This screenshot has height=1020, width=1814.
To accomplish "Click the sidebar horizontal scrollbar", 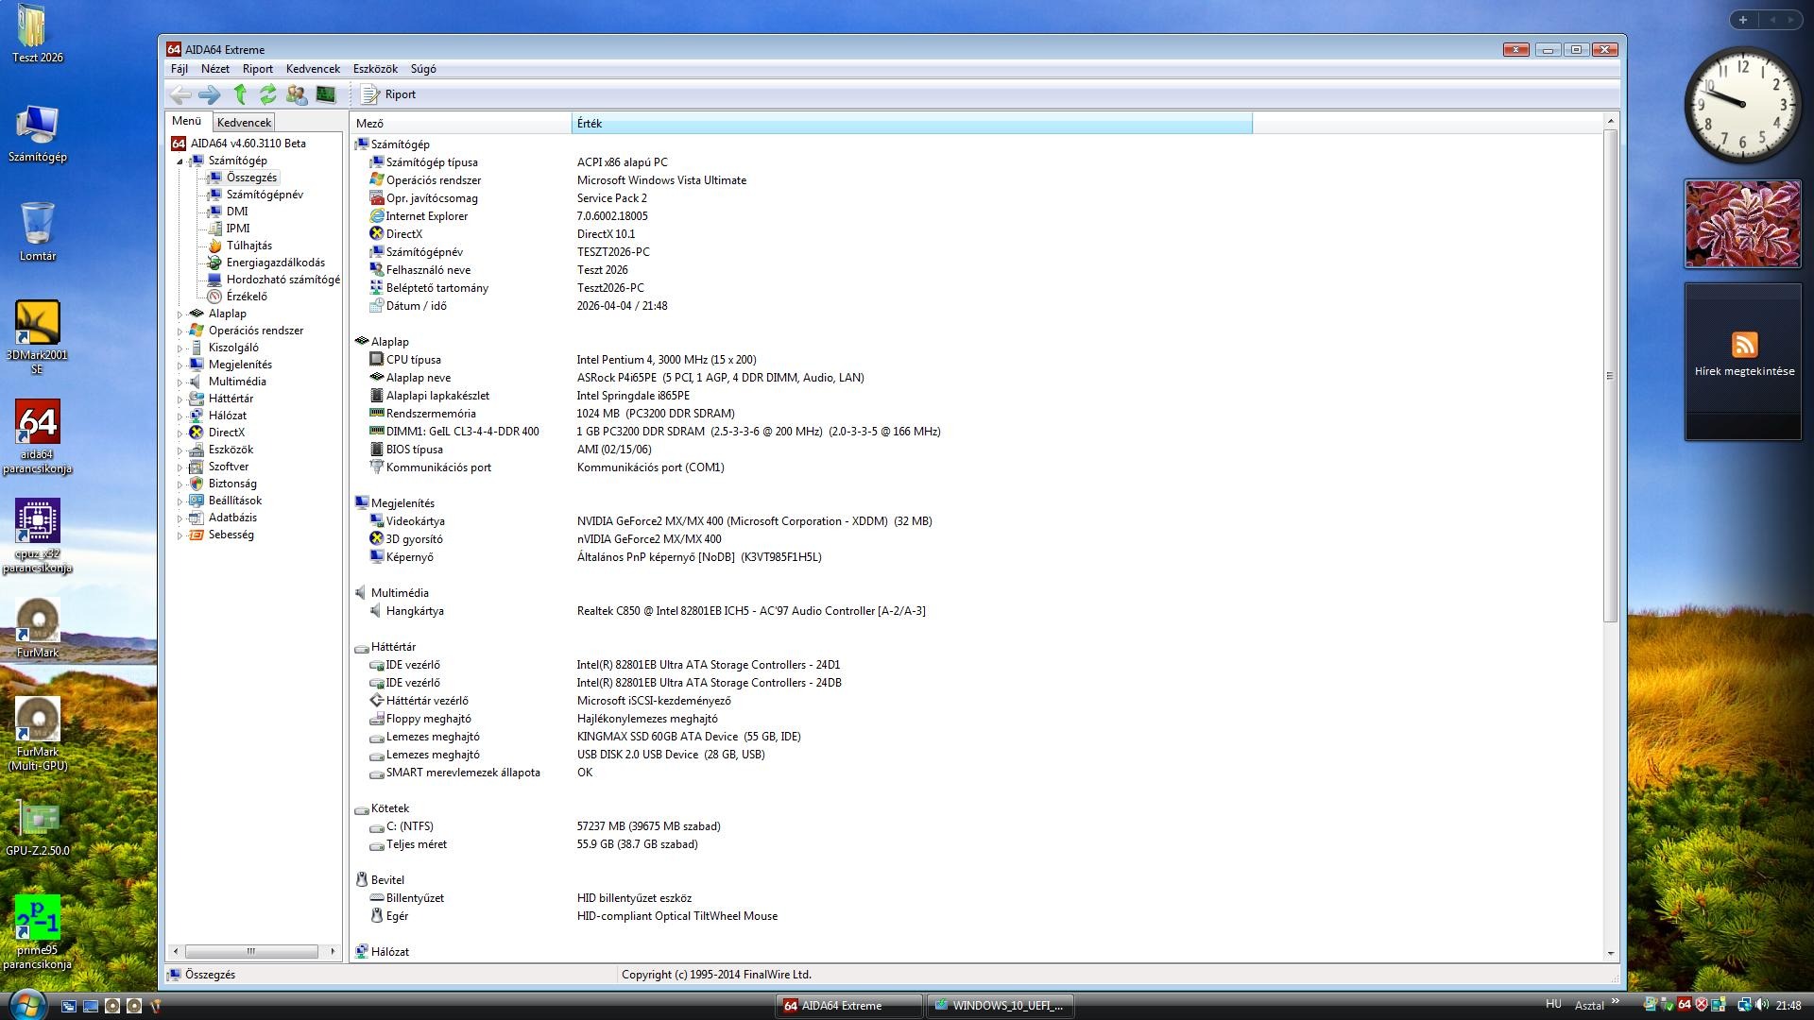I will [251, 952].
